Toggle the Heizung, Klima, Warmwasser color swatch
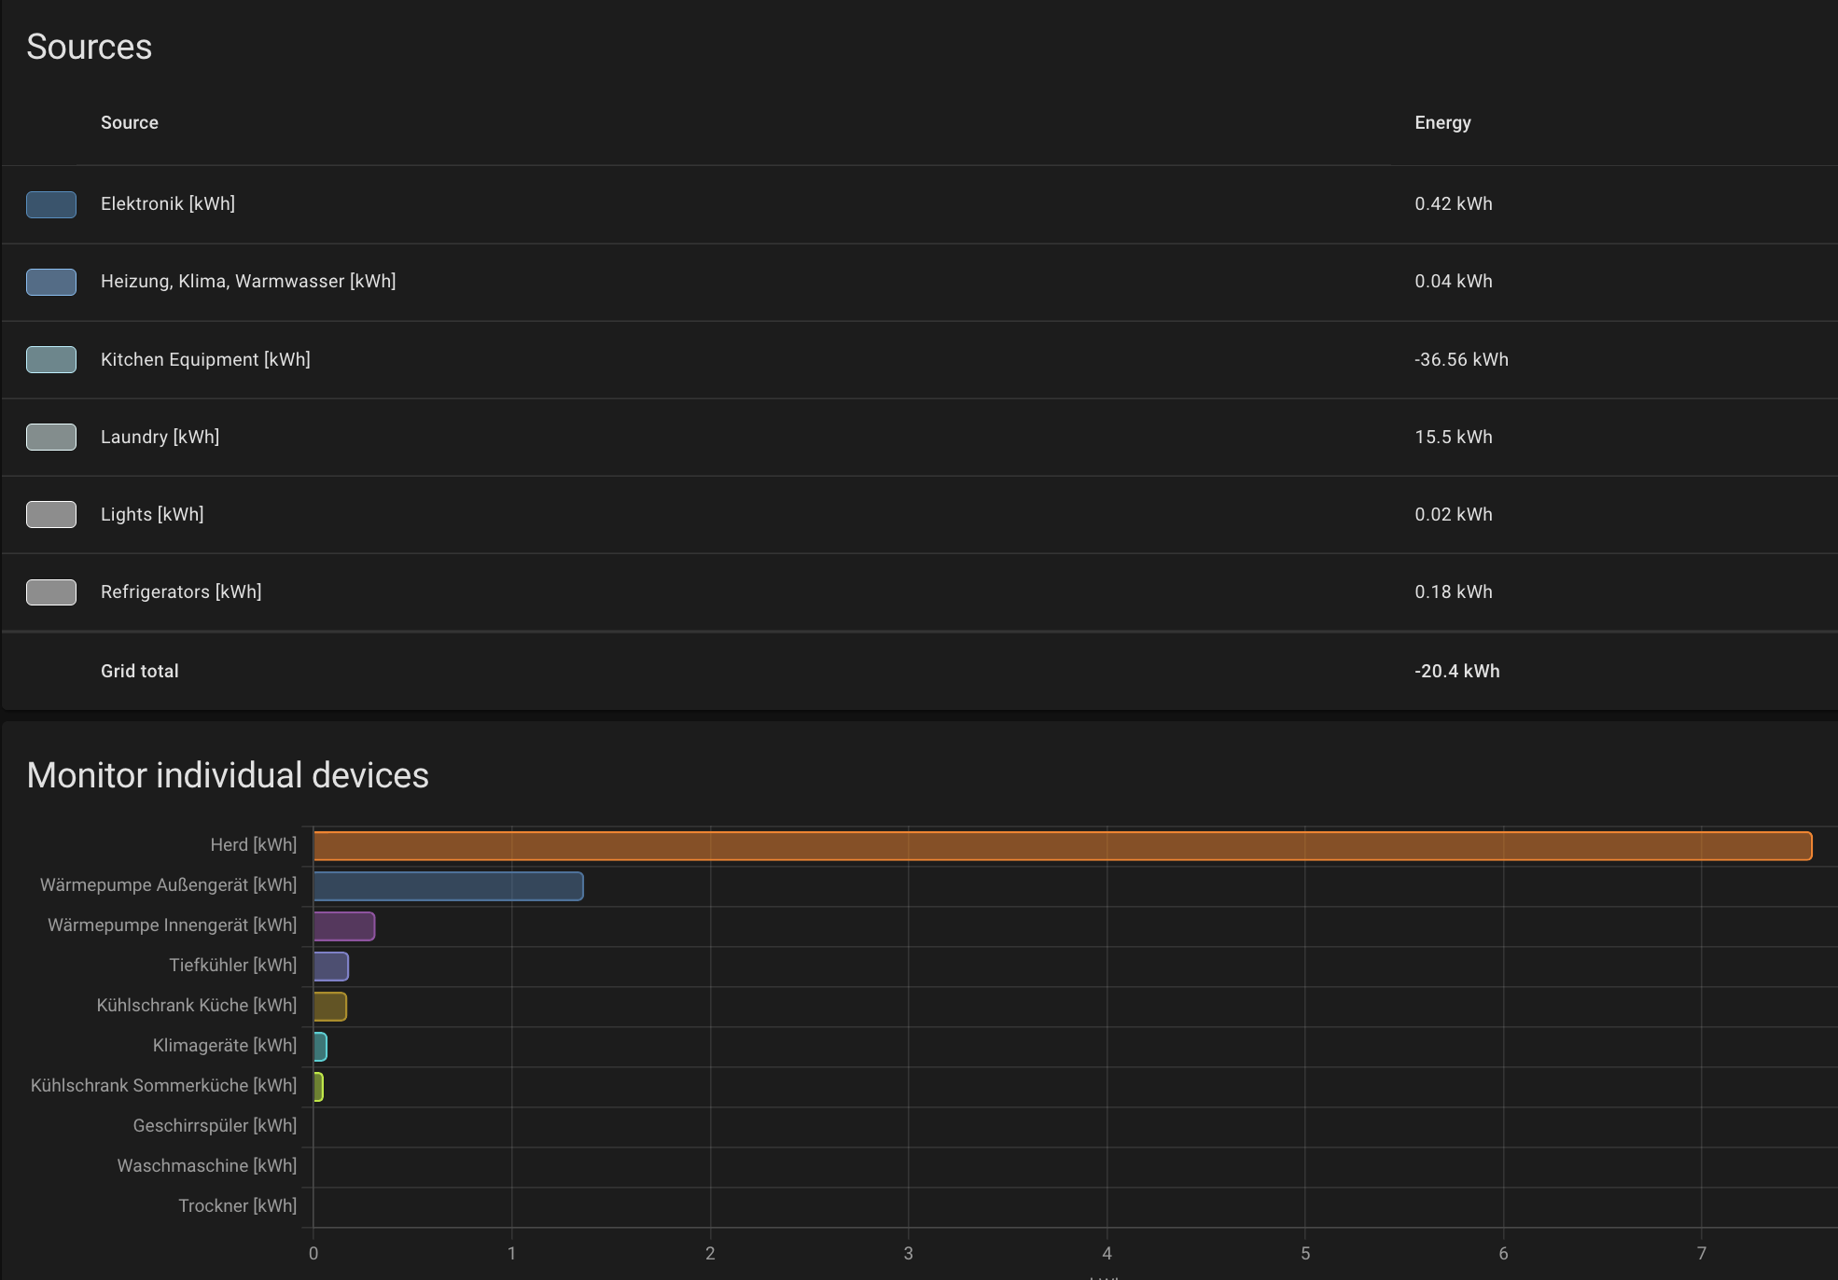The width and height of the screenshot is (1838, 1280). click(51, 282)
